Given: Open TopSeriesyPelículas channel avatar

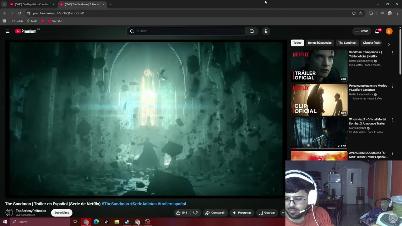Looking at the screenshot, I should point(9,213).
